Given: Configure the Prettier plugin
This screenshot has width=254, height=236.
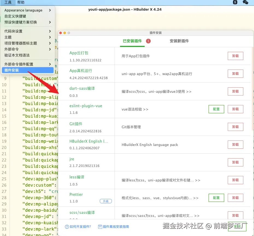Looking at the screenshot, I should click(216, 198).
